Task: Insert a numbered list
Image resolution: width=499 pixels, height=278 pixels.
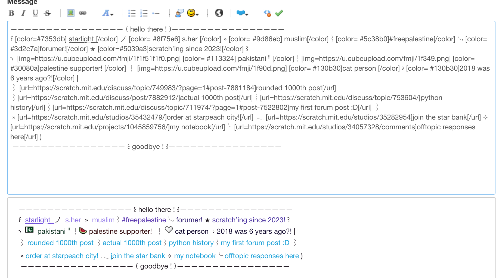Action: [x=144, y=13]
